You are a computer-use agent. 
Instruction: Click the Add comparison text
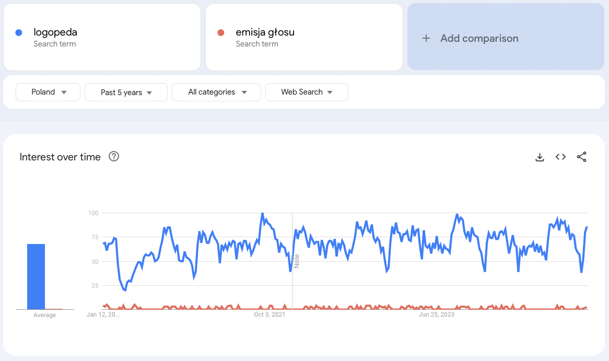[479, 38]
